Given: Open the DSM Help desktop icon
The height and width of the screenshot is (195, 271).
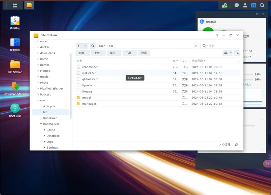Looking at the screenshot, I should [15, 110].
